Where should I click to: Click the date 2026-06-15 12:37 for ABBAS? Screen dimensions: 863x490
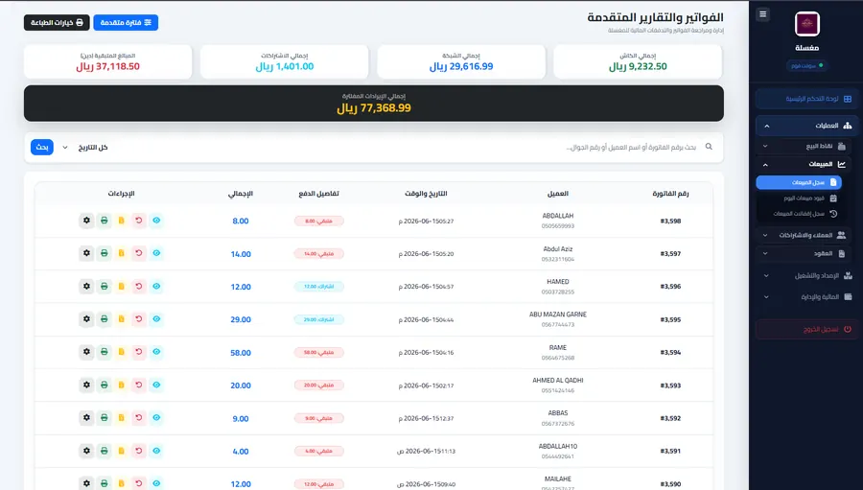[x=427, y=418]
